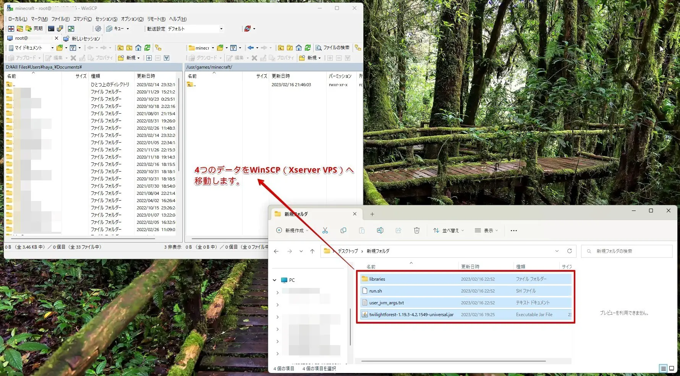Viewport: 680px width, 376px height.
Task: Open the terminal console icon in WinSCP
Action: [x=51, y=29]
